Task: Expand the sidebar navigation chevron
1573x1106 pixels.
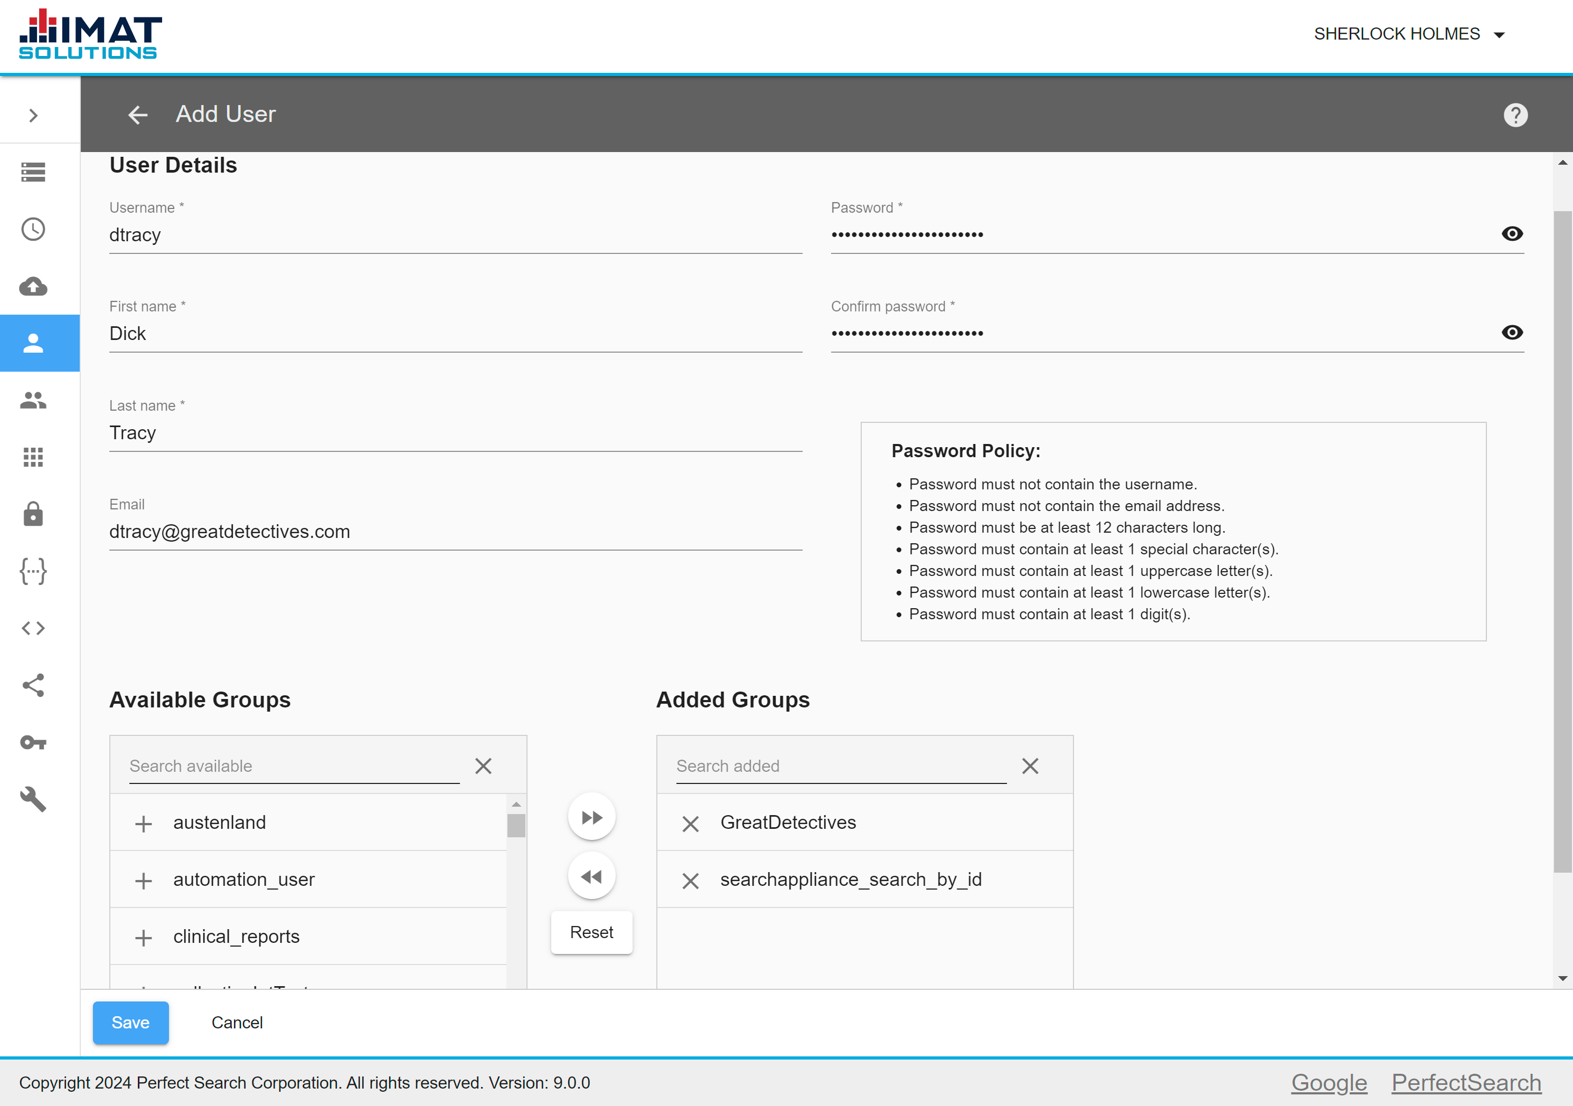Action: 33,115
